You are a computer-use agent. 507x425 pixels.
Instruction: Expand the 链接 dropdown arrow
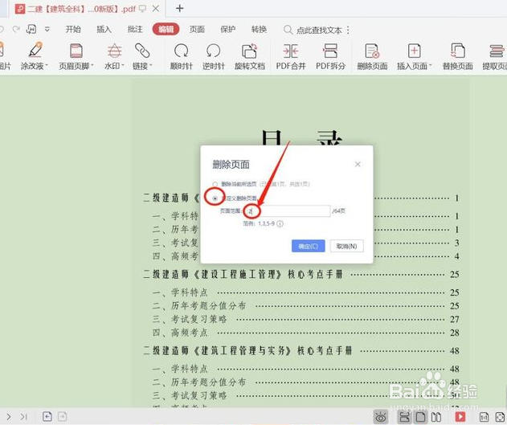[x=150, y=66]
